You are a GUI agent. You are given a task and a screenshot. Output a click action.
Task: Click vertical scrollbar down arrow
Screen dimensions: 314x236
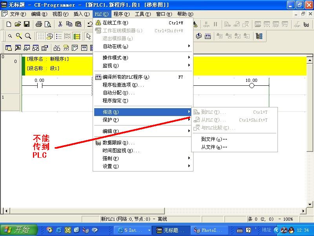[x=310, y=204]
